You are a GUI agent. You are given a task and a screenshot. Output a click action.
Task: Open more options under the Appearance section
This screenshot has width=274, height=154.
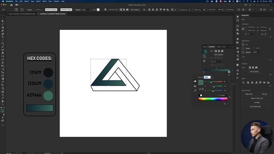[271, 60]
